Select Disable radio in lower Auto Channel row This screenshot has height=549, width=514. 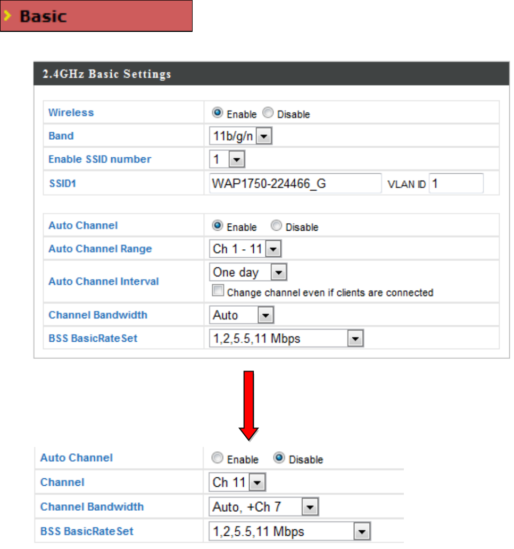coord(279,458)
